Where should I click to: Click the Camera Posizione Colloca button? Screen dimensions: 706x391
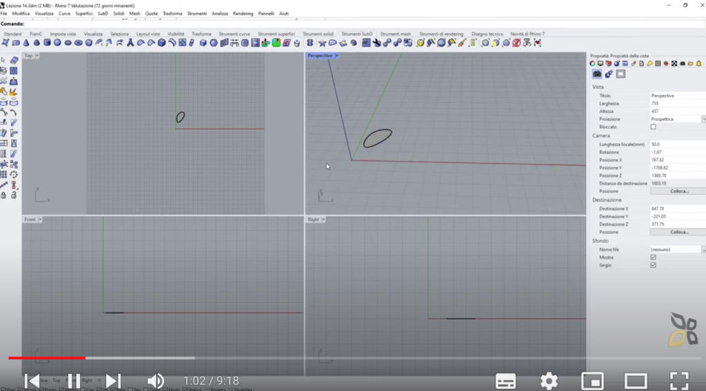[x=679, y=191]
